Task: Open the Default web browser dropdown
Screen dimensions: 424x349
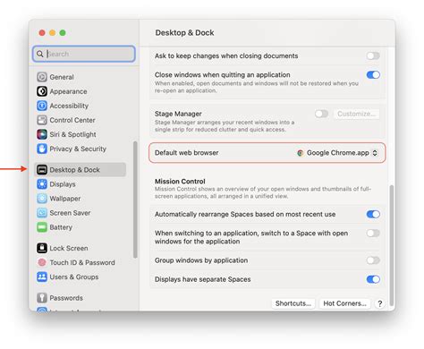Action: (337, 153)
